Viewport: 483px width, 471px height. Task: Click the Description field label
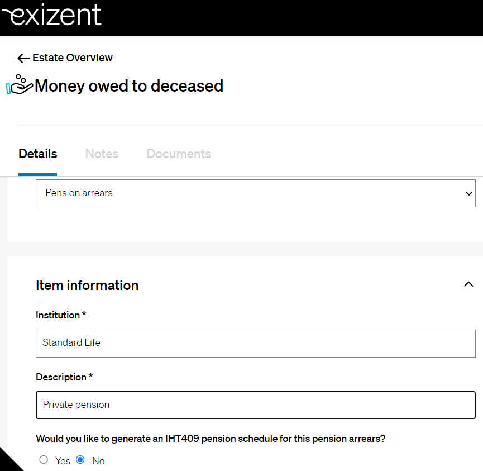(64, 377)
